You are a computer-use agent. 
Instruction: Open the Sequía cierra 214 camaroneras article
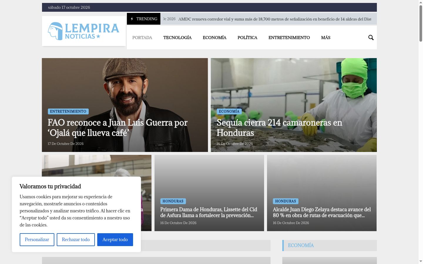[x=279, y=128]
